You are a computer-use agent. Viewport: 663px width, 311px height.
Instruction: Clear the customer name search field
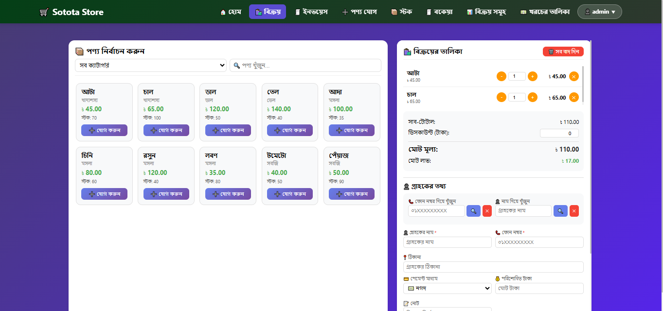point(574,211)
